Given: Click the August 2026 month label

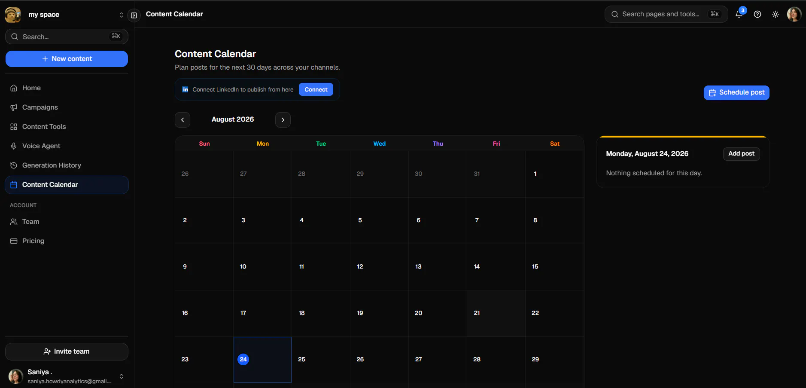Looking at the screenshot, I should [x=233, y=119].
